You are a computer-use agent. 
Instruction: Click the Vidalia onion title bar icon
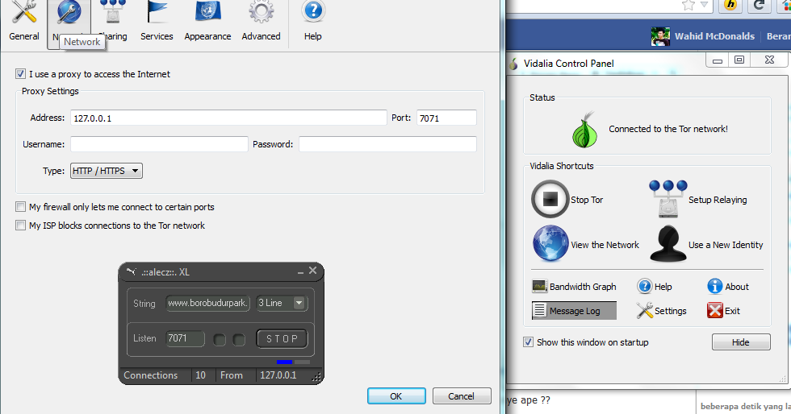[x=514, y=64]
